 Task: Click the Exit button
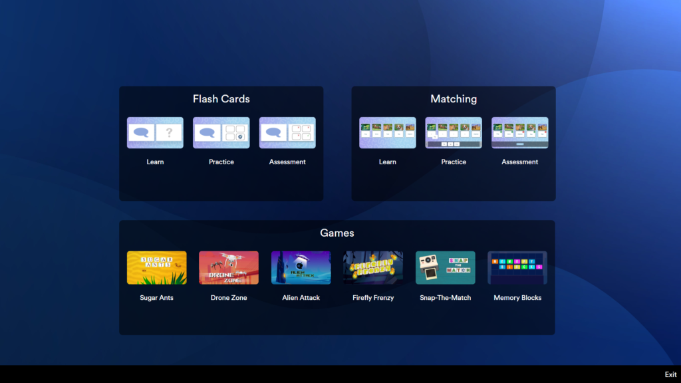[x=670, y=374]
